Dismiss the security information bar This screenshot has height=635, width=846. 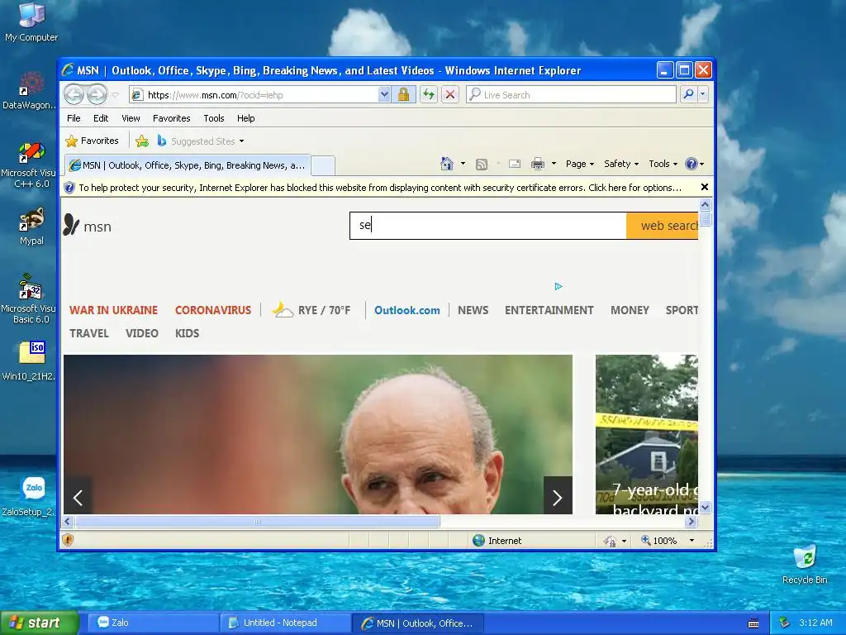704,187
